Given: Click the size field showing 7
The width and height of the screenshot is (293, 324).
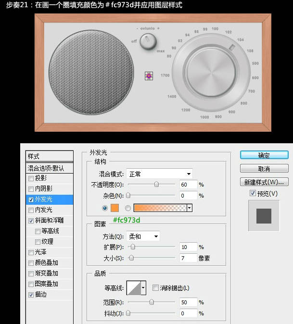Looking at the screenshot, I should [x=188, y=258].
